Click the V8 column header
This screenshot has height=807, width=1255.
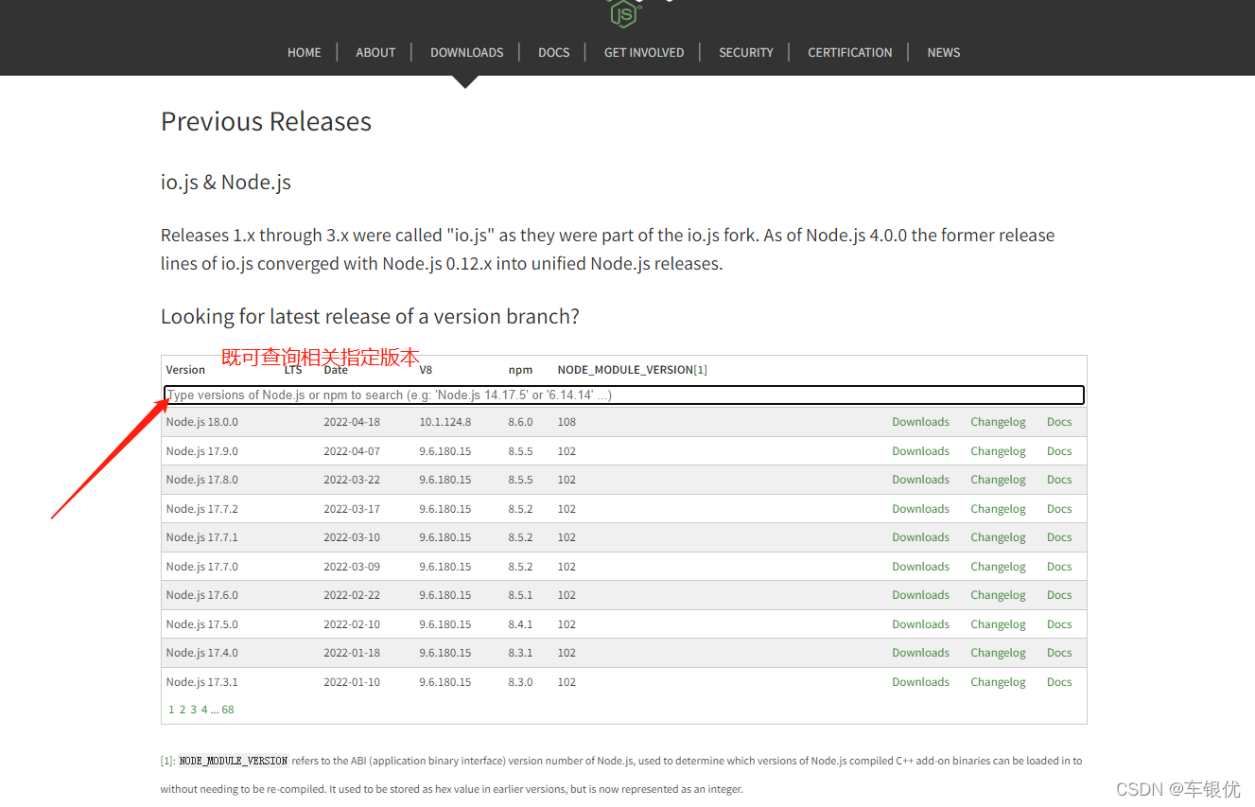426,370
